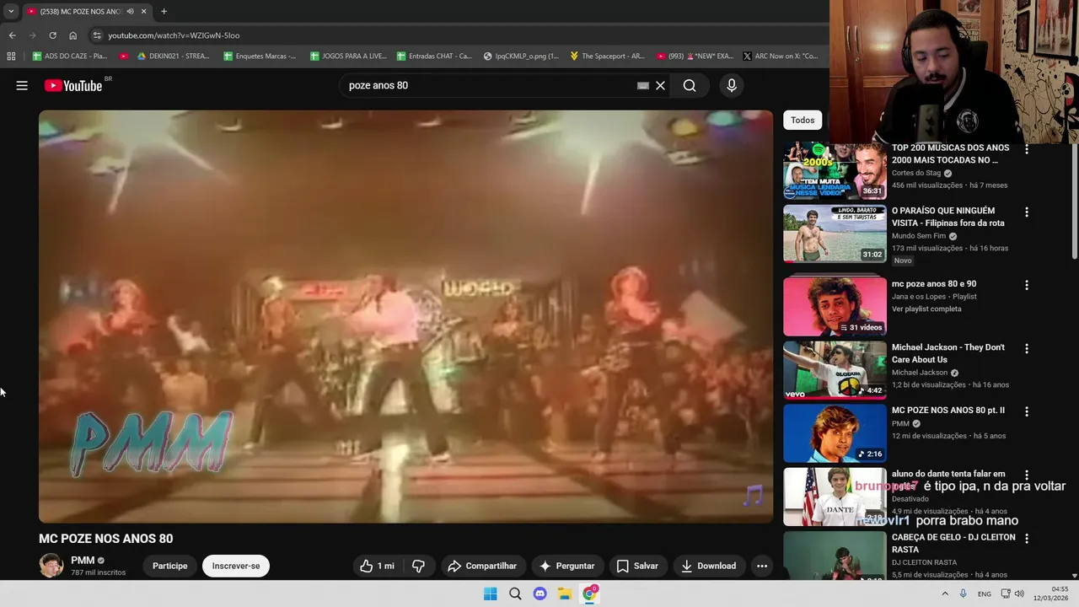Open more actions three-dot menu under video
The width and height of the screenshot is (1079, 607).
(x=762, y=566)
